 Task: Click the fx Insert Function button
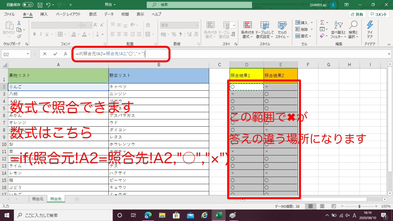tap(65, 54)
